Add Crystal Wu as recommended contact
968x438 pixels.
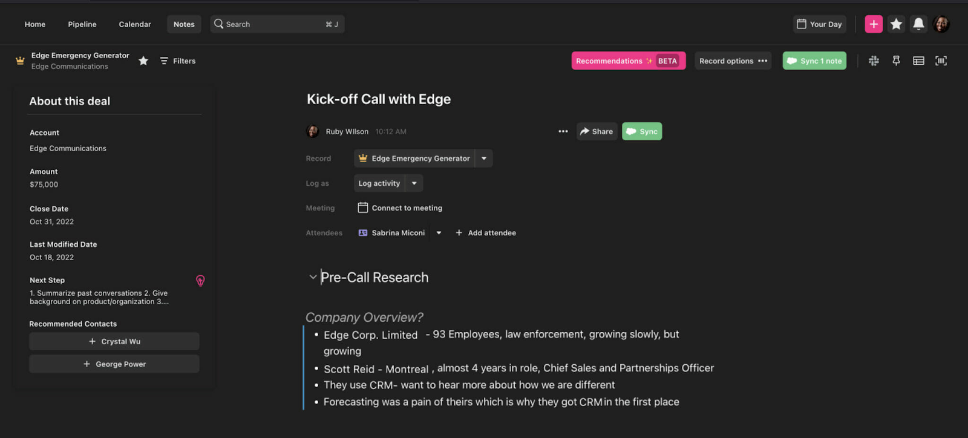pyautogui.click(x=114, y=341)
